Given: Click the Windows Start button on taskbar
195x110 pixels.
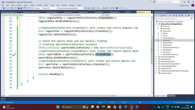Looking at the screenshot, I should tap(58, 107).
